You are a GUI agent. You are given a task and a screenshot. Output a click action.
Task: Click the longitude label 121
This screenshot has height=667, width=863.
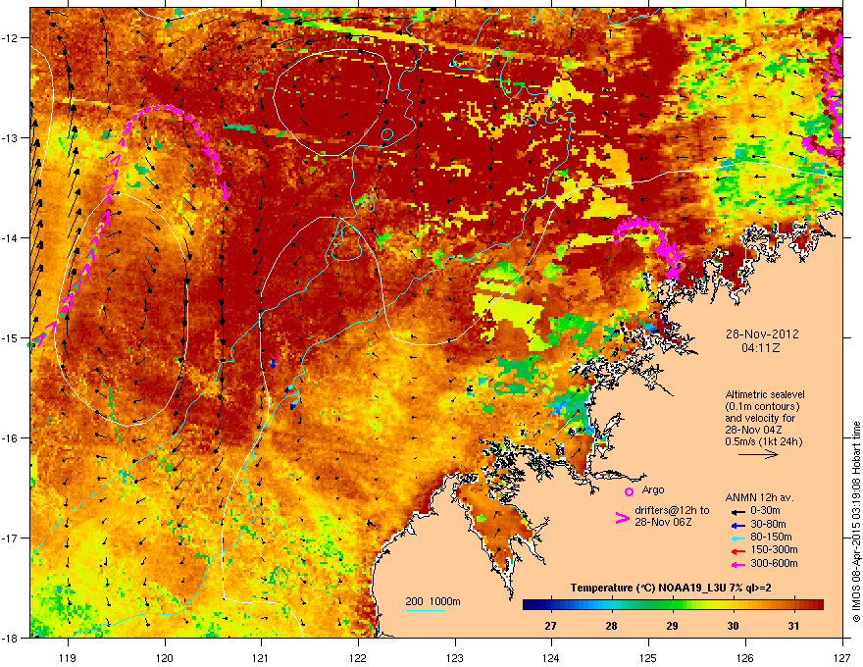point(261,657)
